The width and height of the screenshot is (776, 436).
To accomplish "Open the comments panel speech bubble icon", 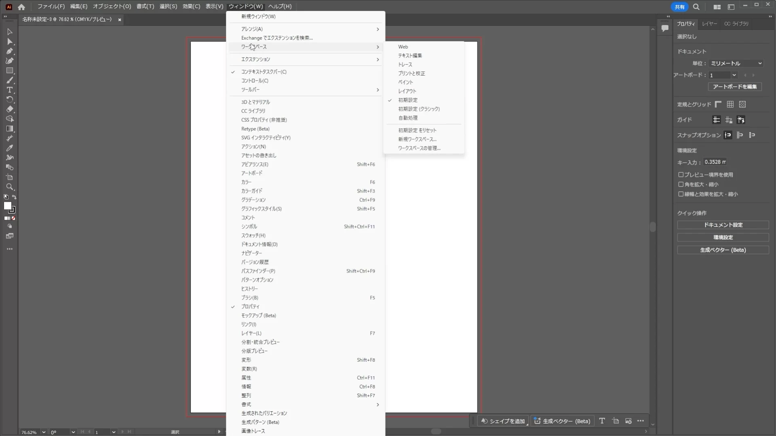I will 665,28.
